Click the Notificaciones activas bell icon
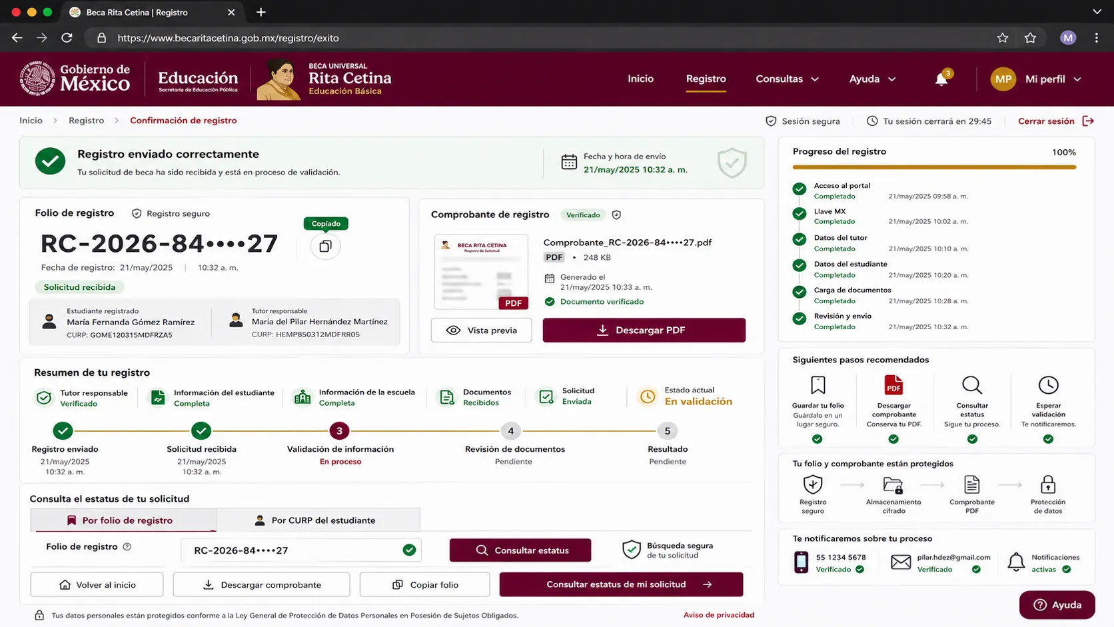Image resolution: width=1114 pixels, height=627 pixels. 1016,562
